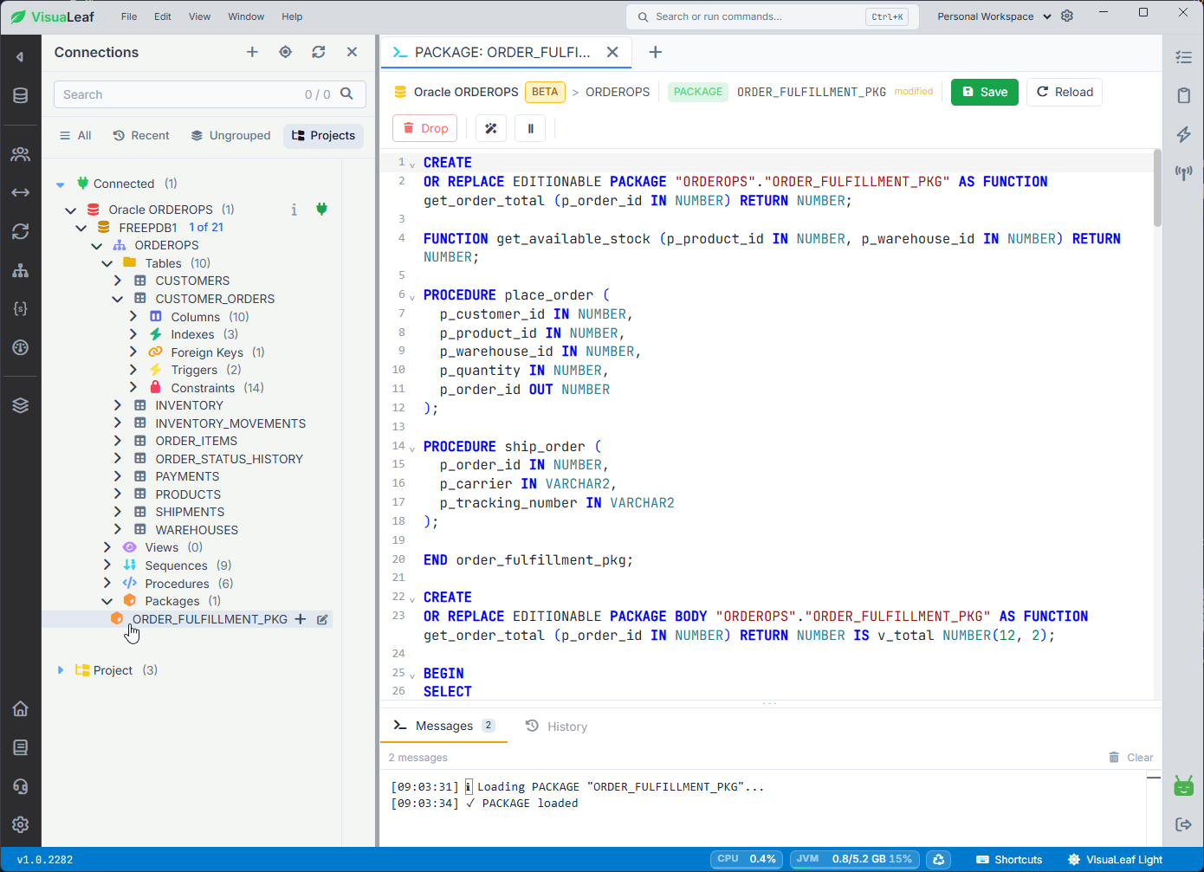Image resolution: width=1204 pixels, height=872 pixels.
Task: Open the users icon in left sidebar
Action: tap(21, 154)
